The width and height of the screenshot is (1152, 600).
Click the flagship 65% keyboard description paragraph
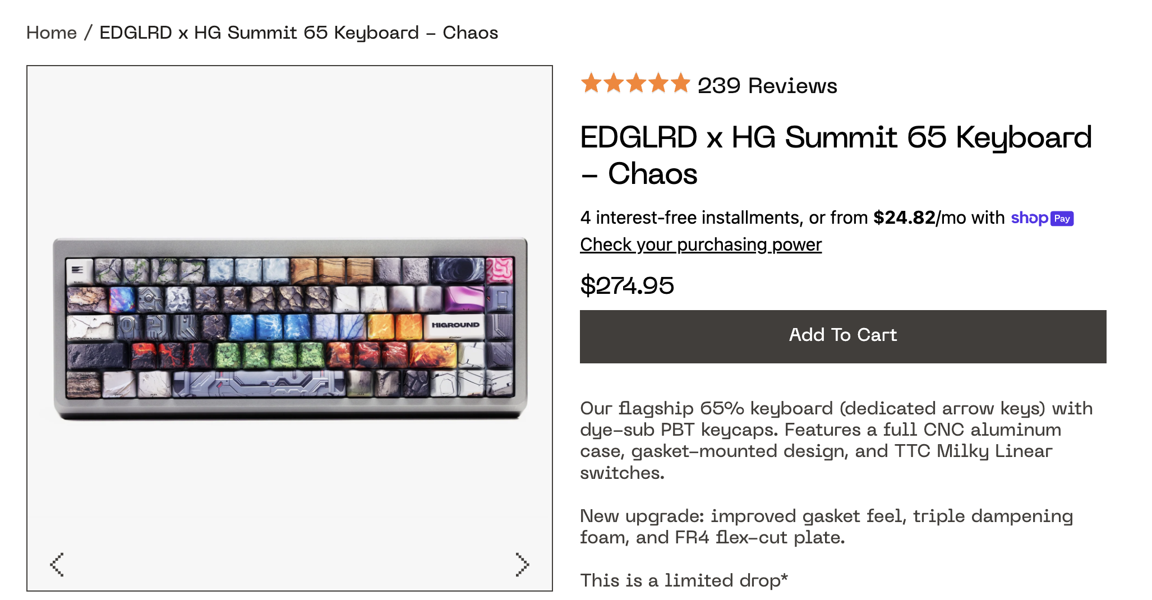tap(836, 440)
